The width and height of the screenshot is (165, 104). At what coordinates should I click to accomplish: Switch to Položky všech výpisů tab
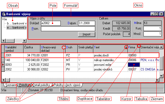[x=67, y=85]
